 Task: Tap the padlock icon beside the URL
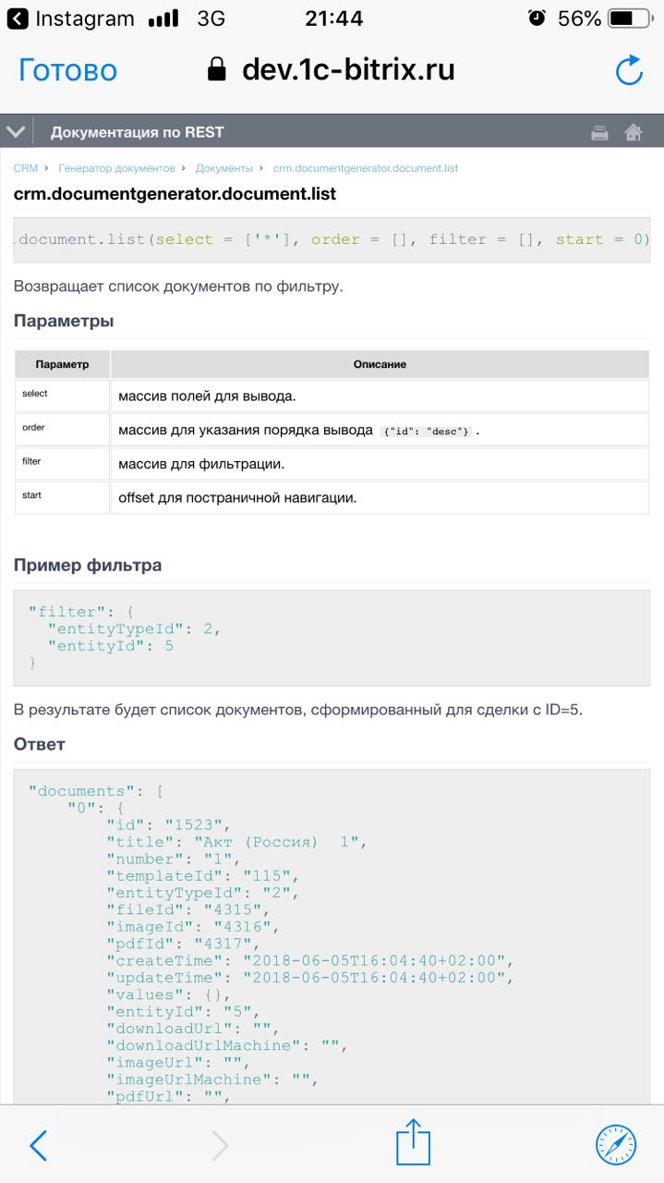click(216, 70)
